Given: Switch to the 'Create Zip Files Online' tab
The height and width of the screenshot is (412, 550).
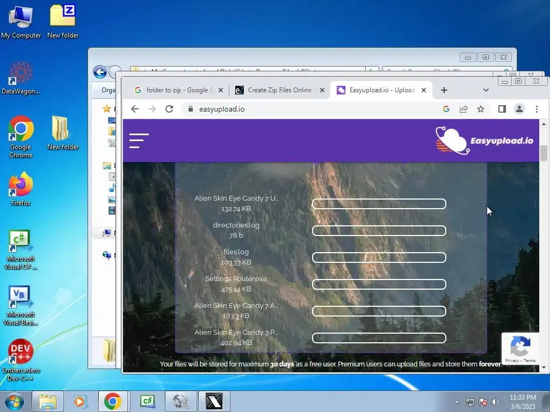Looking at the screenshot, I should [280, 90].
